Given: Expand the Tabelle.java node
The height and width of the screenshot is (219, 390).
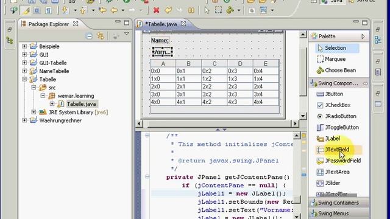Looking at the screenshot, I should tap(52, 104).
